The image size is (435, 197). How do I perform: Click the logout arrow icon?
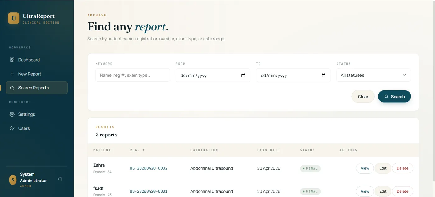(x=60, y=179)
